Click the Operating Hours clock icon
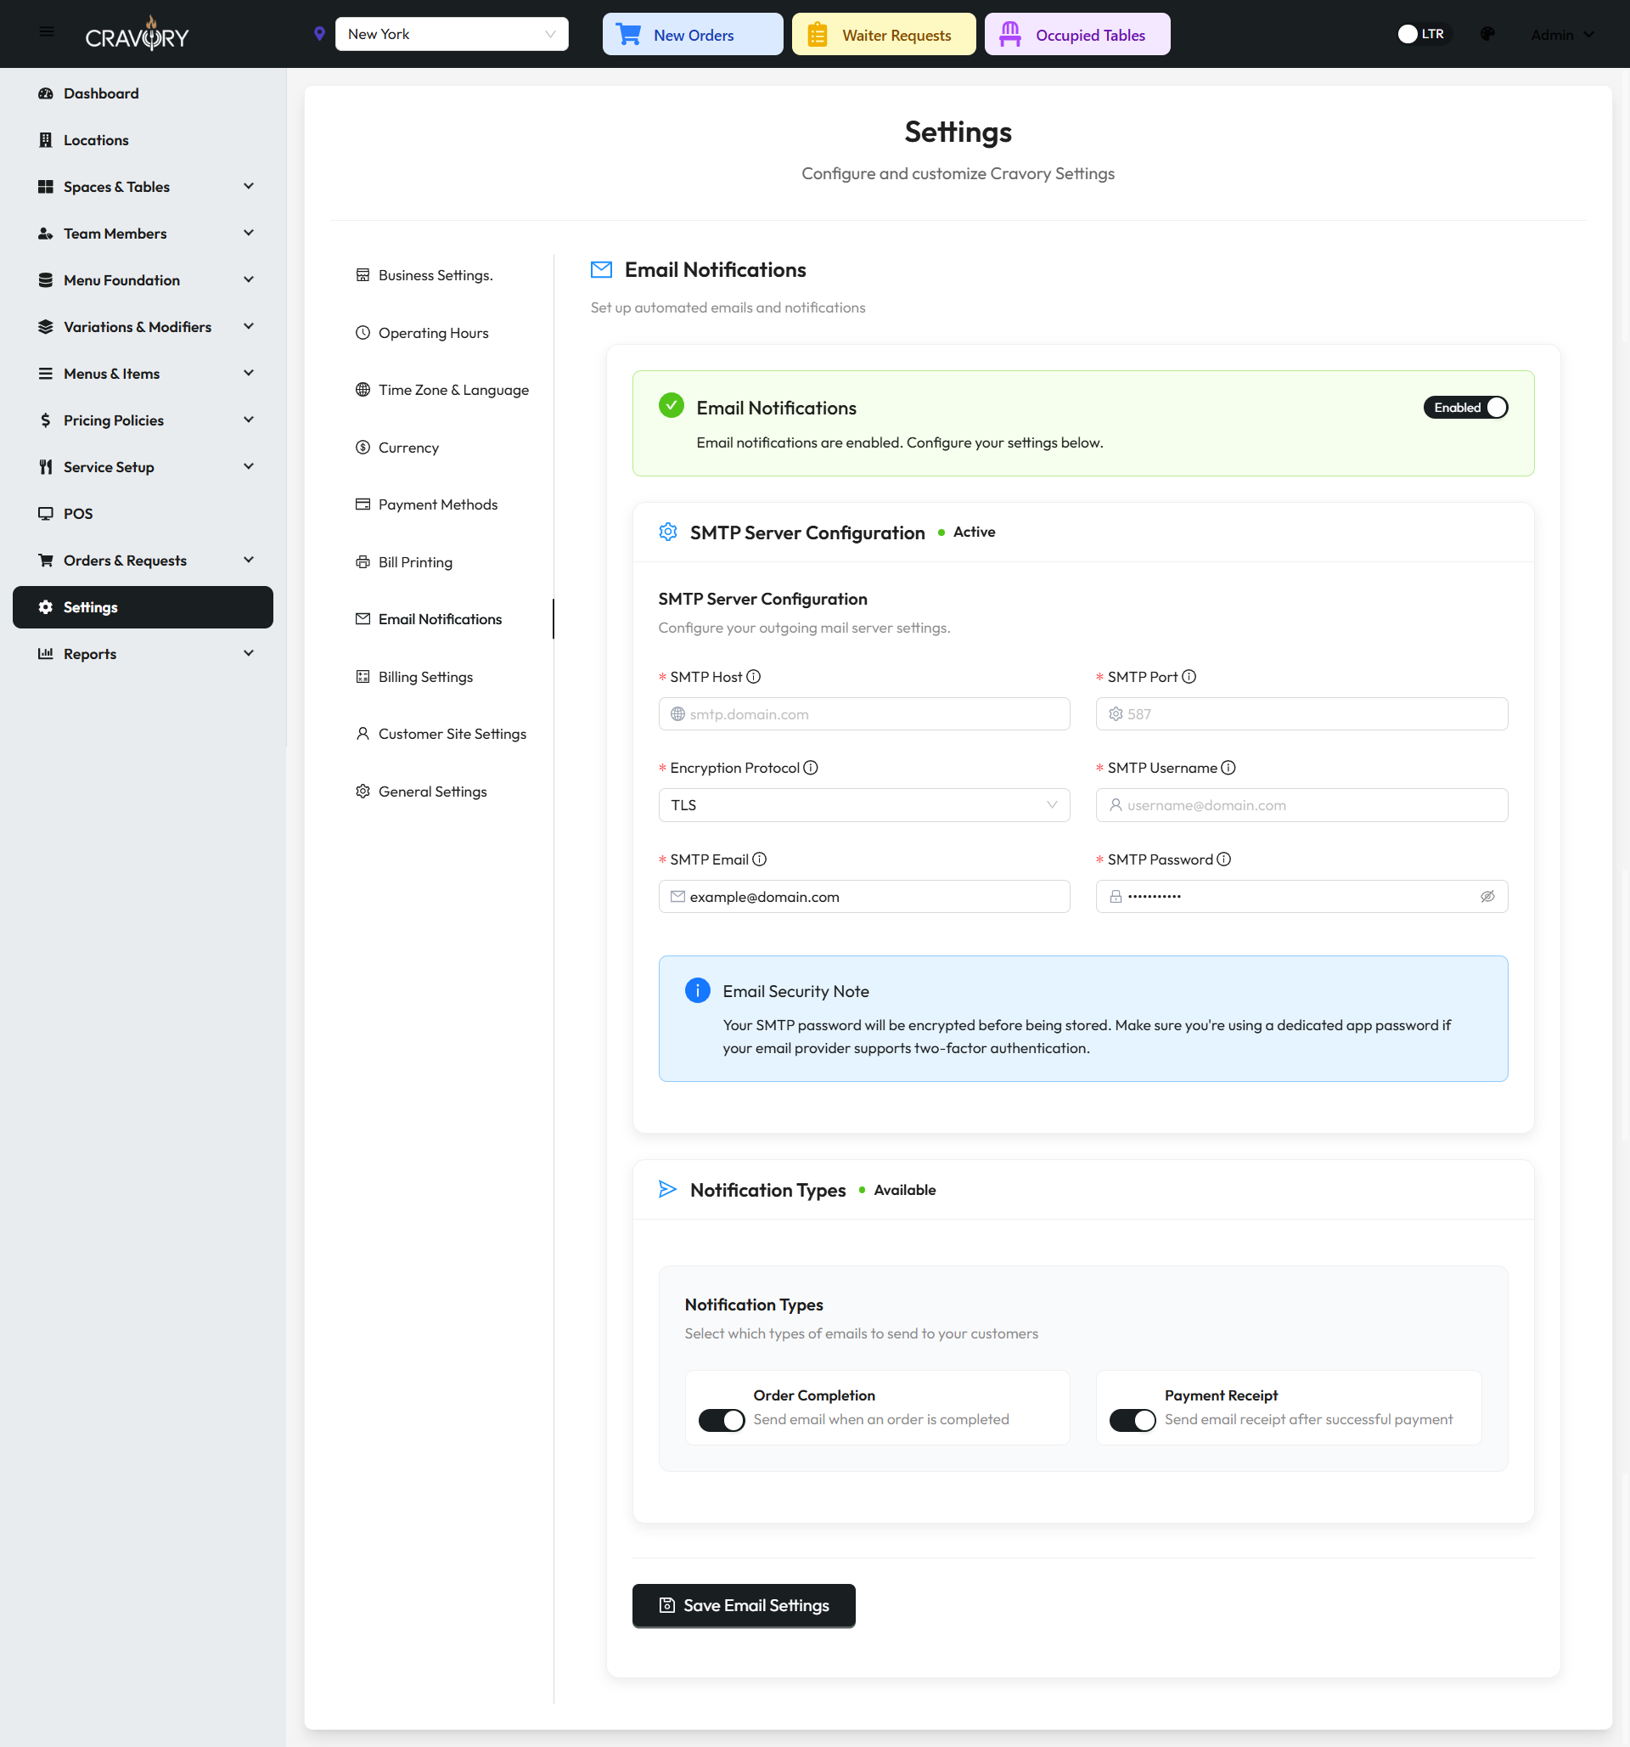1630x1747 pixels. click(x=363, y=333)
